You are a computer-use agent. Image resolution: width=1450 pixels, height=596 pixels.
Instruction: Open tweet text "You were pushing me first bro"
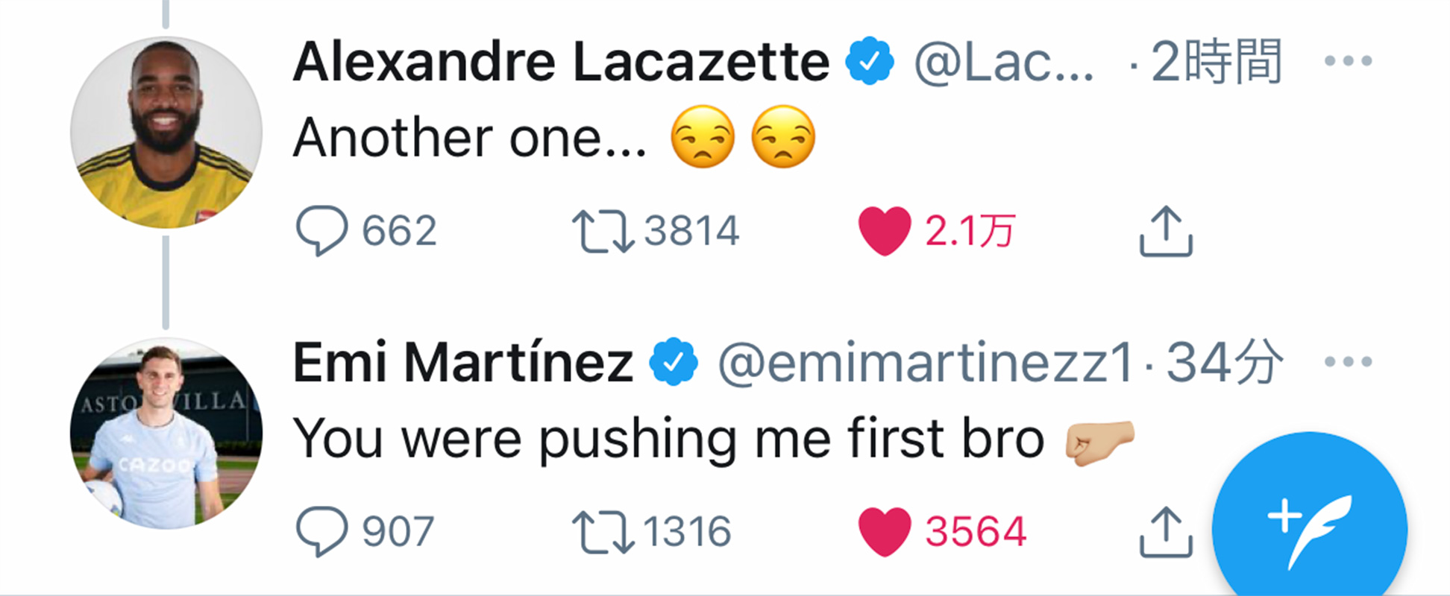pos(668,438)
